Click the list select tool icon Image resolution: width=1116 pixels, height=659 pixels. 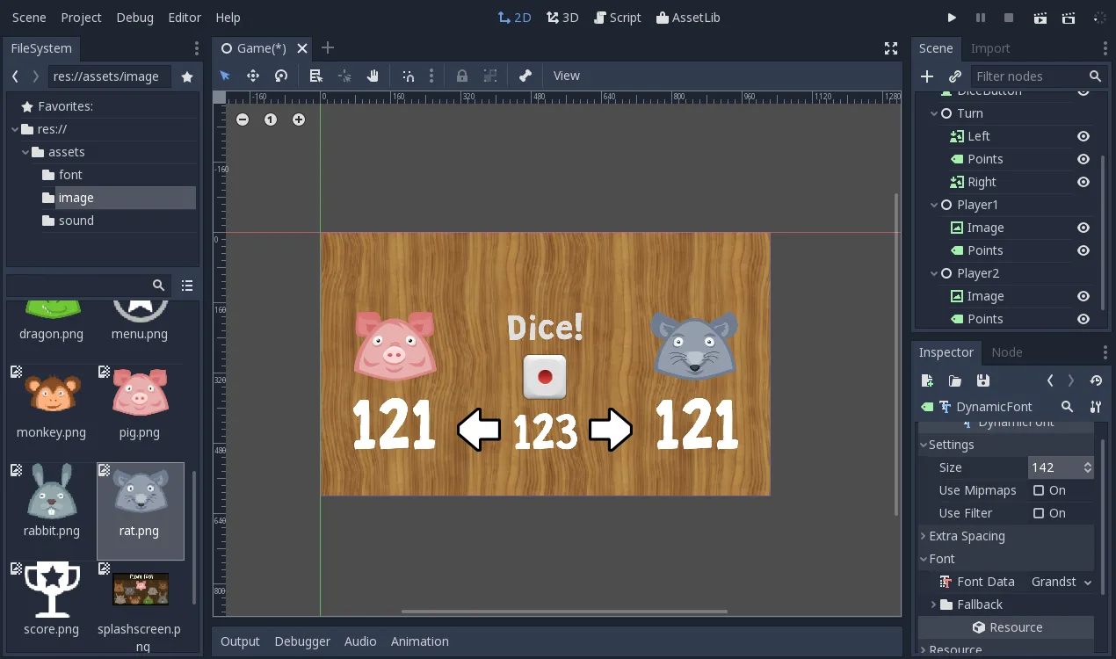(316, 76)
